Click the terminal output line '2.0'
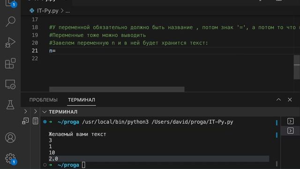The width and height of the screenshot is (300, 169). 53,159
